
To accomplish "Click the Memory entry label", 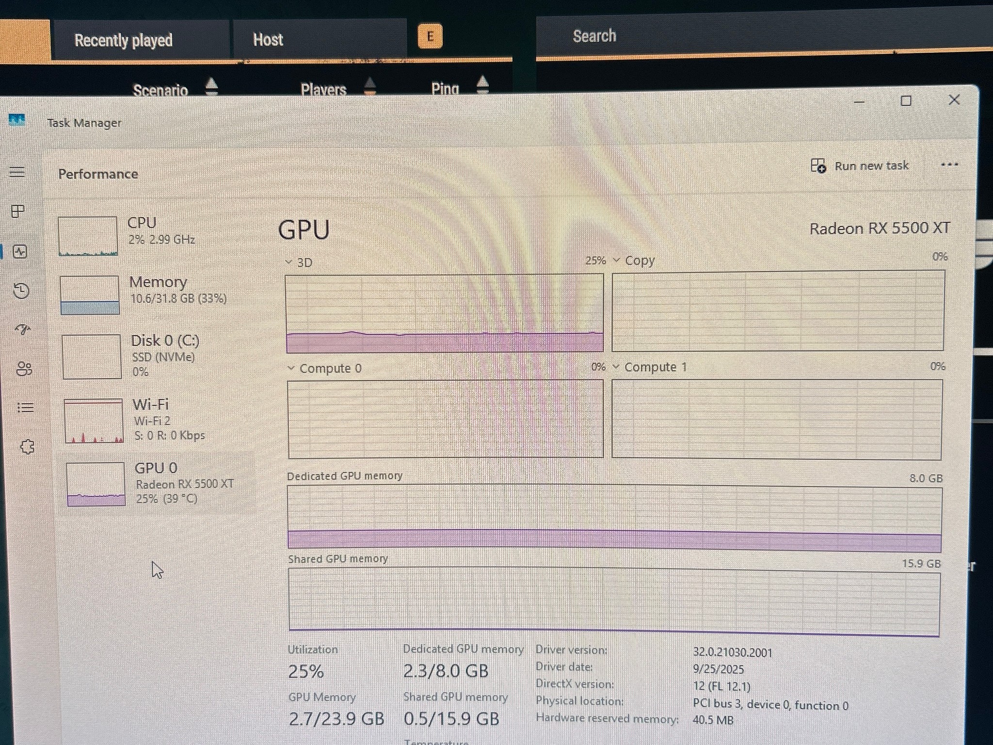I will (158, 282).
